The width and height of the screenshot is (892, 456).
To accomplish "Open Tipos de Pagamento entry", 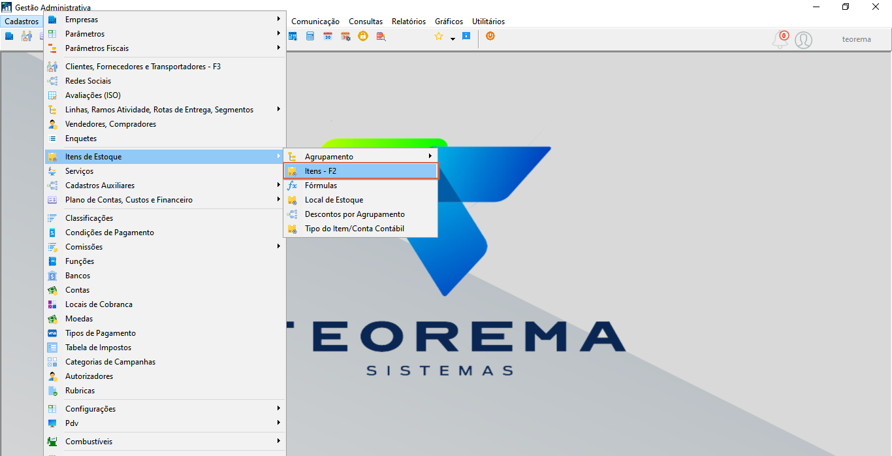I will [x=165, y=333].
